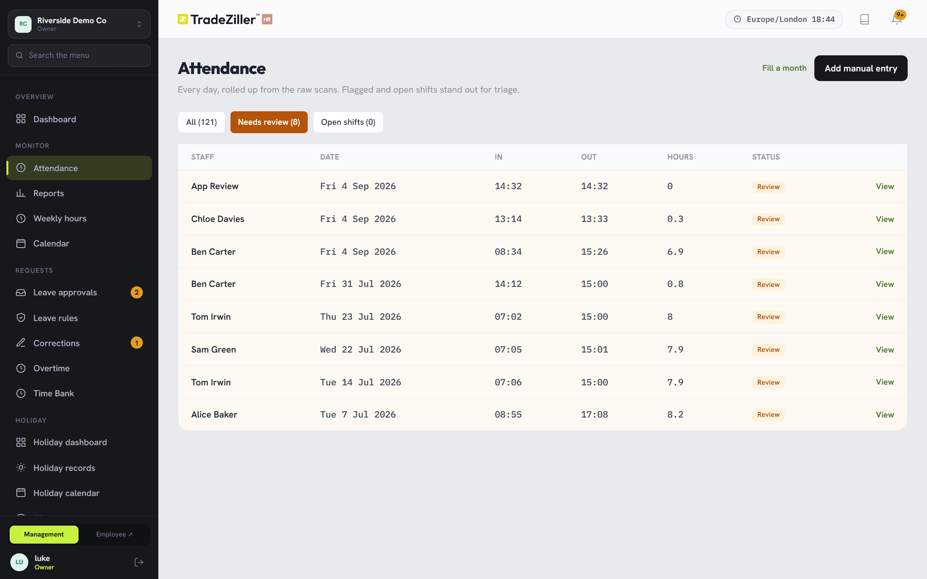Open Time Bank menu item
This screenshot has height=579, width=927.
(79, 393)
